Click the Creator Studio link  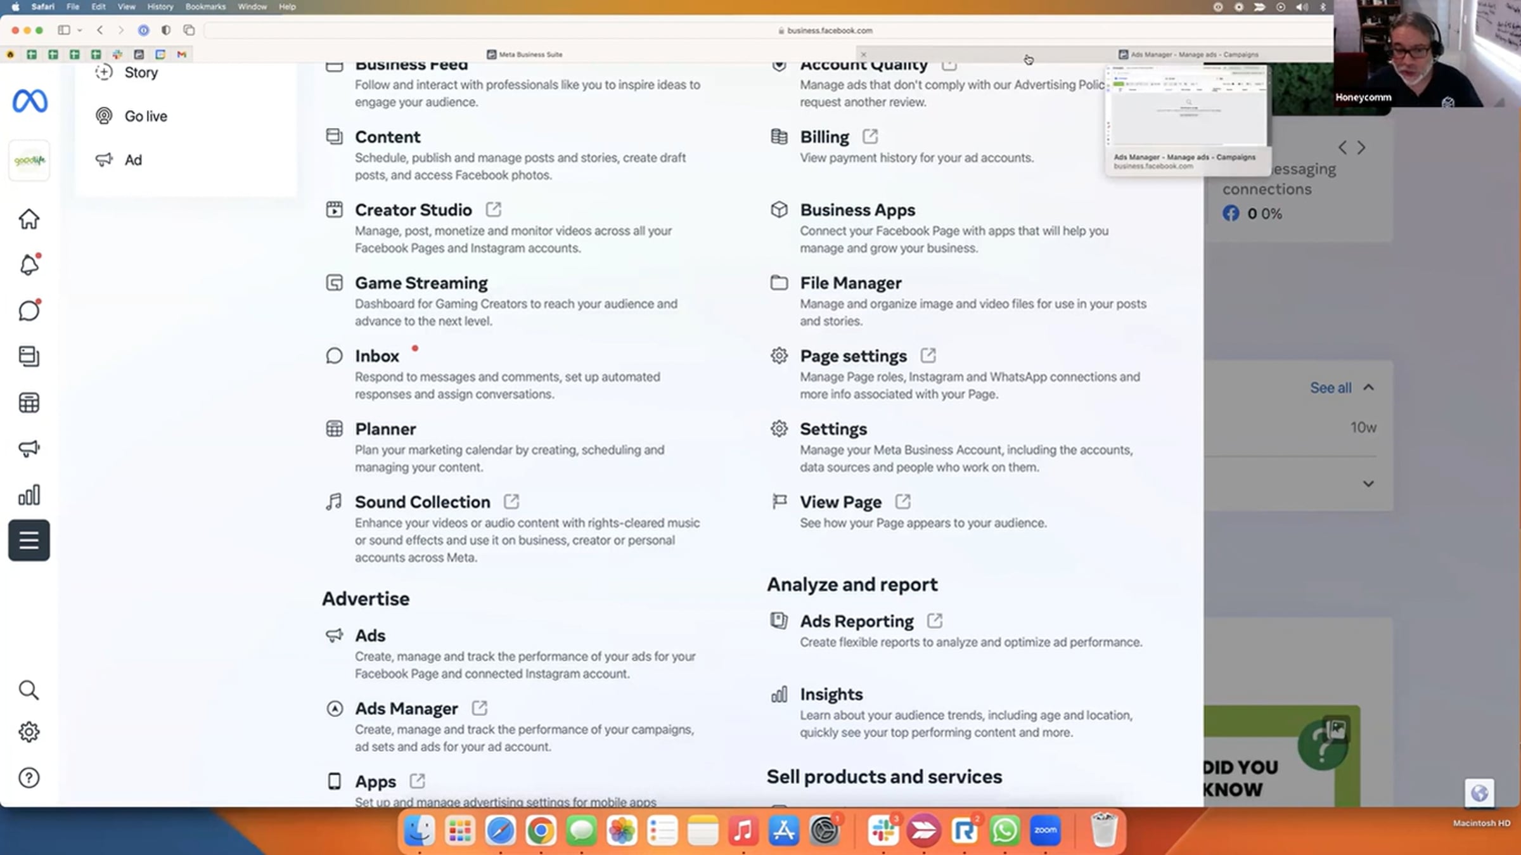413,210
